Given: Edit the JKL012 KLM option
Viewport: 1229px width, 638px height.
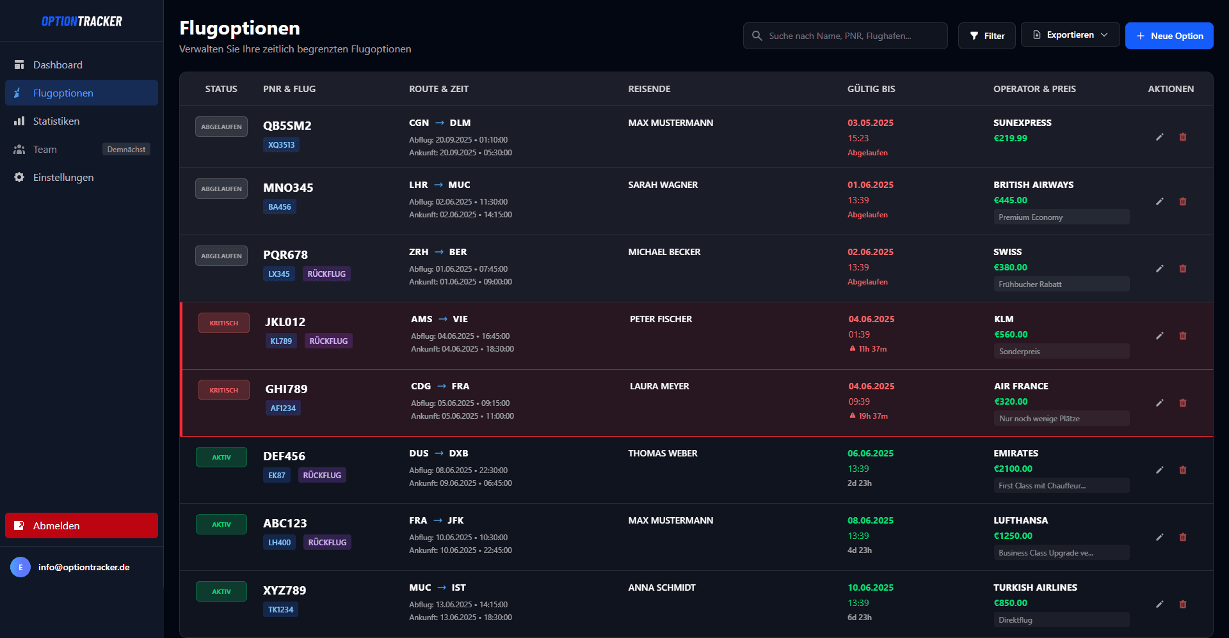Looking at the screenshot, I should pyautogui.click(x=1159, y=336).
